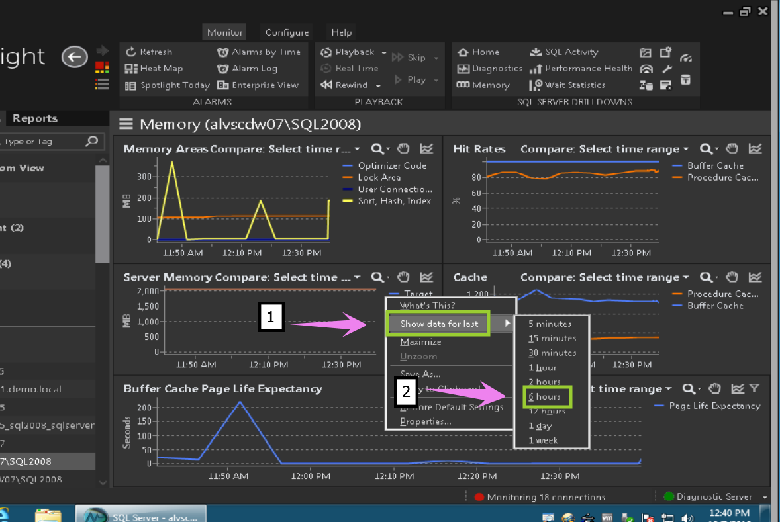Click the Type or Tag search field
Image resolution: width=780 pixels, height=522 pixels.
point(42,142)
